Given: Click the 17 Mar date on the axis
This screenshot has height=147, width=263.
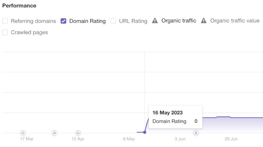Looking at the screenshot, I should [x=27, y=139].
